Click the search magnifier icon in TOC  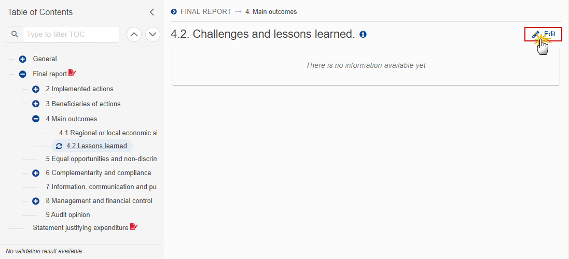point(15,34)
